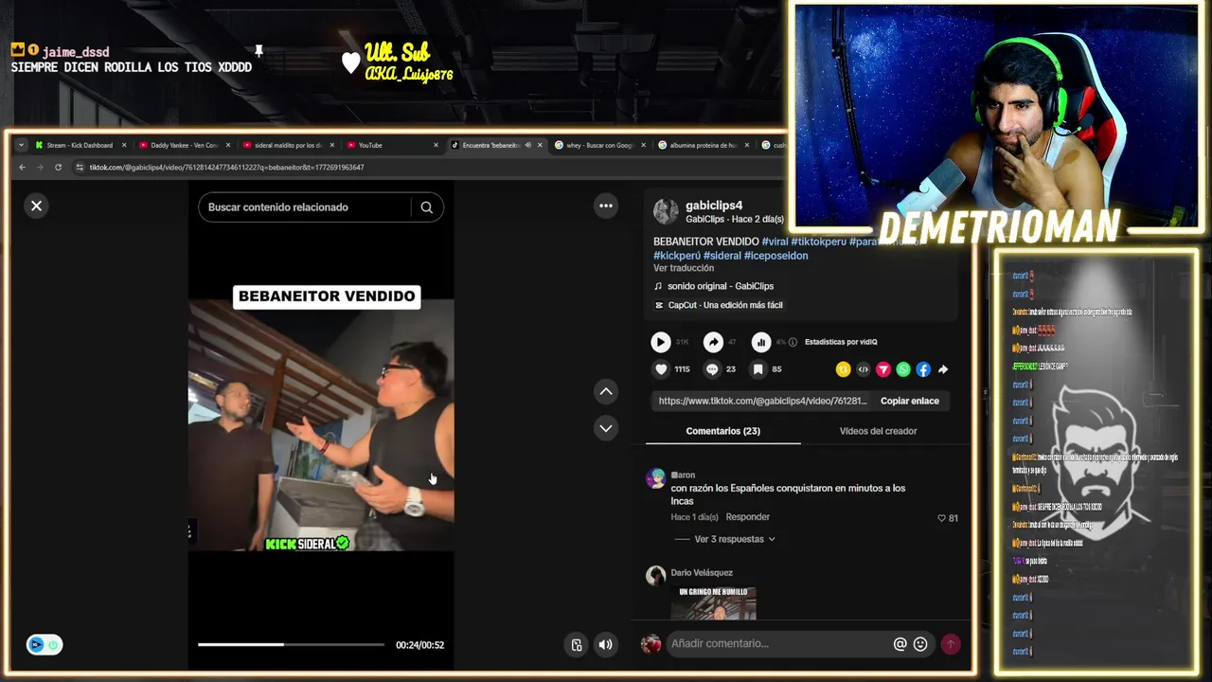Bookmark the video with the save icon
Image resolution: width=1212 pixels, height=682 pixels.
click(x=758, y=369)
